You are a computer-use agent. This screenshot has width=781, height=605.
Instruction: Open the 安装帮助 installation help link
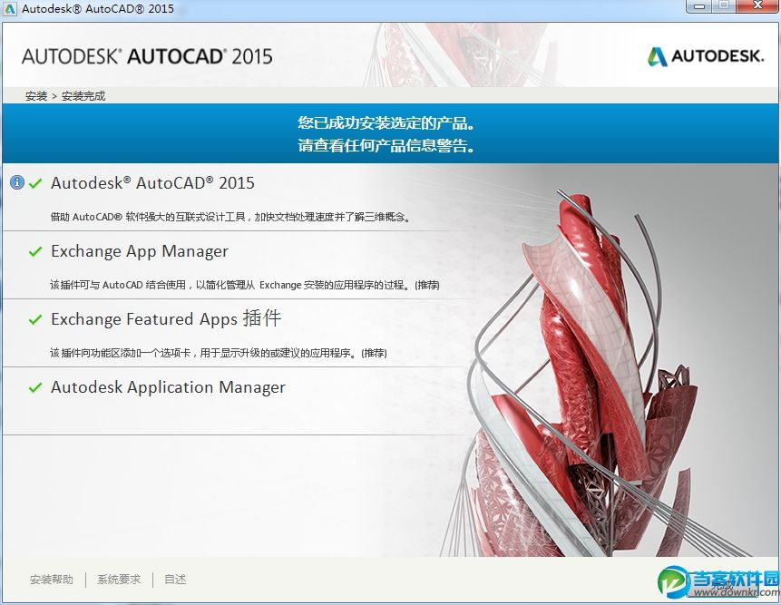tap(52, 579)
